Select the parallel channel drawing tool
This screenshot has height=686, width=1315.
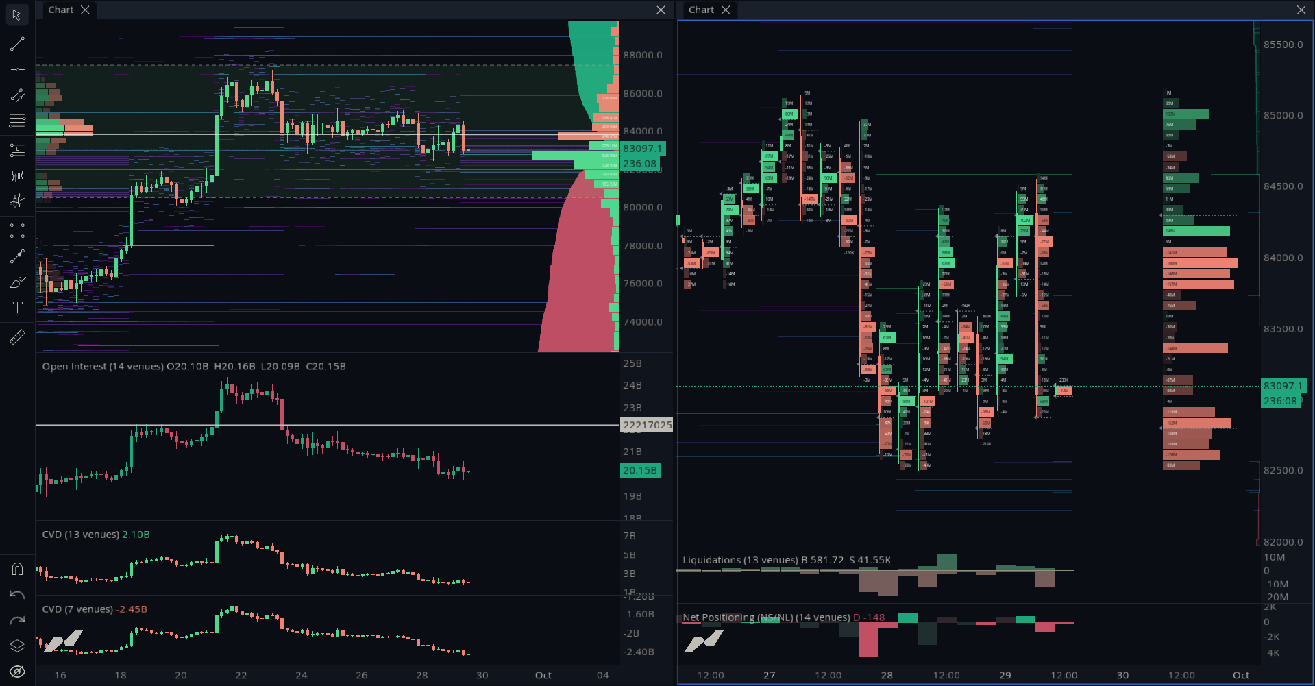point(17,95)
